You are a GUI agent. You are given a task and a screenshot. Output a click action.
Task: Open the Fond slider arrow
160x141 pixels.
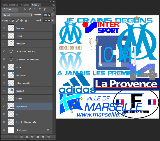53,21
